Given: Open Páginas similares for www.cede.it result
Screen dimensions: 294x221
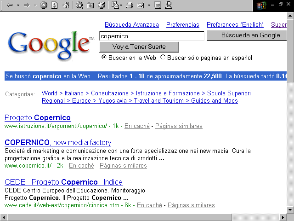Looking at the screenshot, I should click(191, 205).
